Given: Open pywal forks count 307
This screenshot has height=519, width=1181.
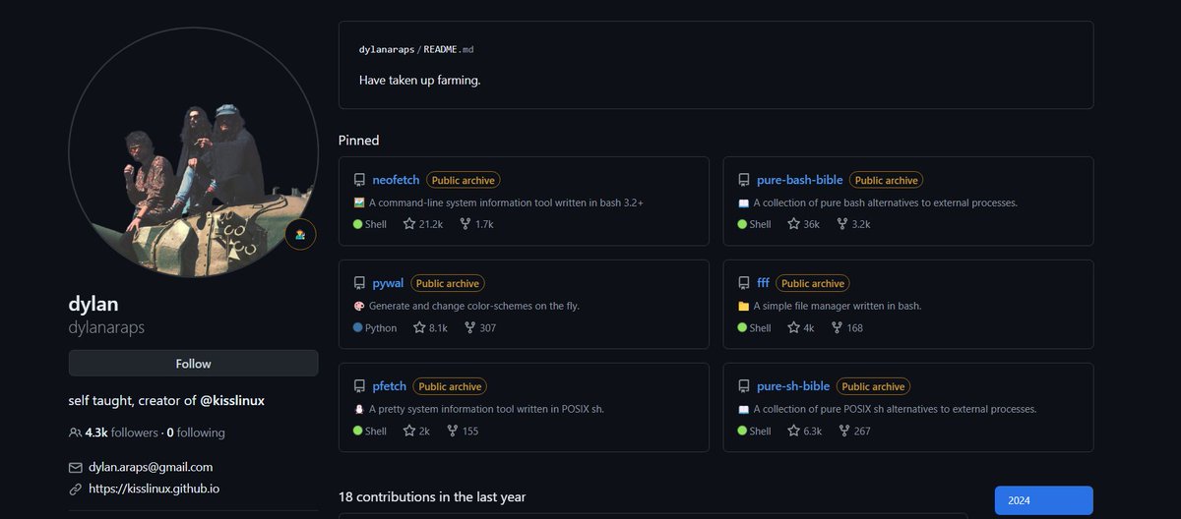Looking at the screenshot, I should click(479, 327).
